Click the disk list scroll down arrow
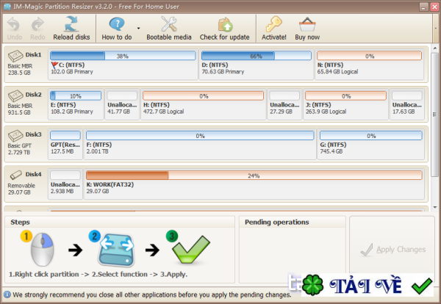 [435, 207]
